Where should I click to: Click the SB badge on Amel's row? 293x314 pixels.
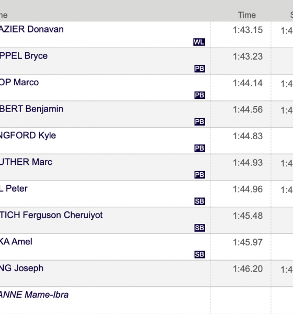[200, 254]
